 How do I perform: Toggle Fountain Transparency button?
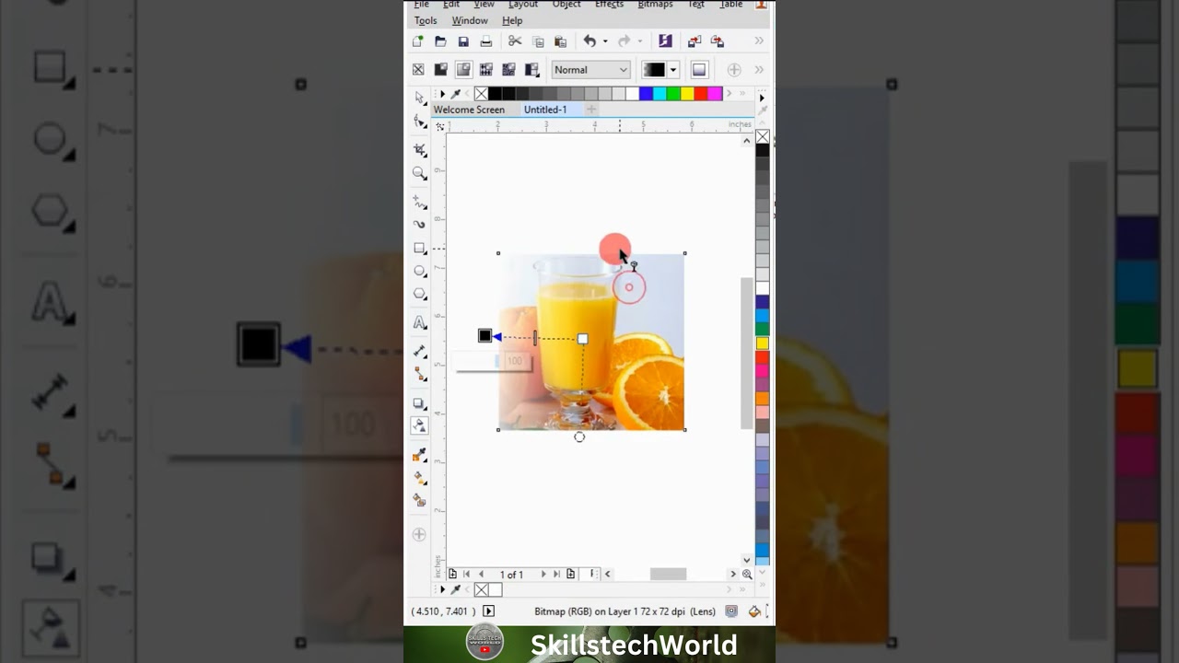[463, 70]
